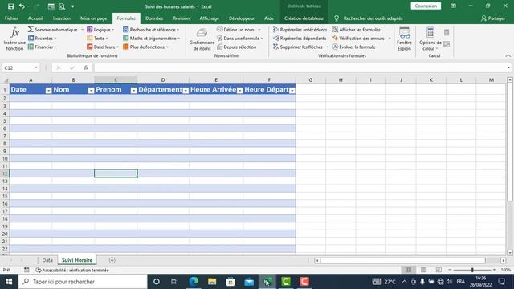Switch to the Mise en page tab
514x289 pixels.
[94, 18]
